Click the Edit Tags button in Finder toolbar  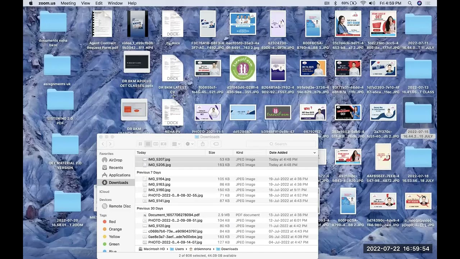pyautogui.click(x=216, y=144)
